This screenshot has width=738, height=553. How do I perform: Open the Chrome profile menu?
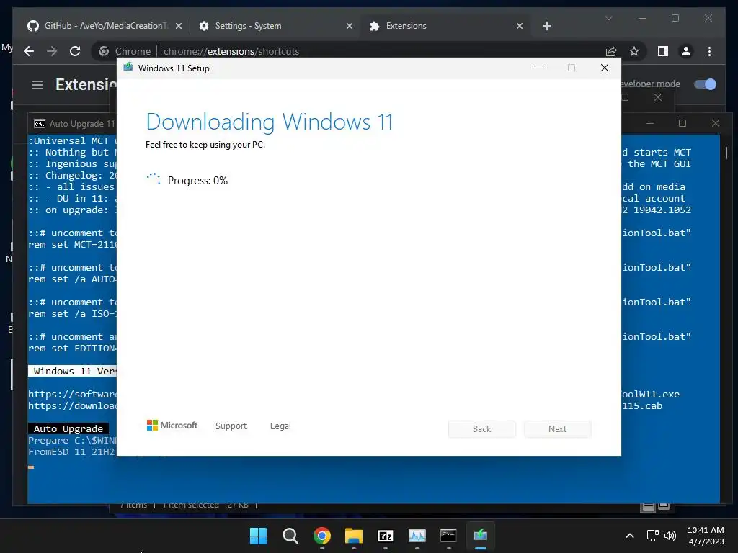[686, 51]
